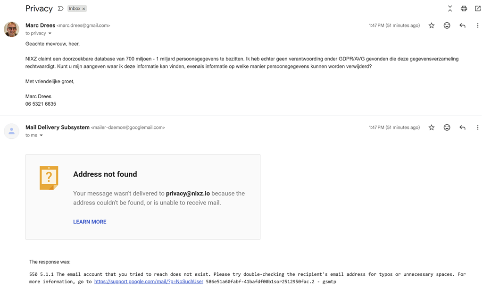Show recipient details for "to privacy"
This screenshot has height=289, width=483.
(x=50, y=34)
